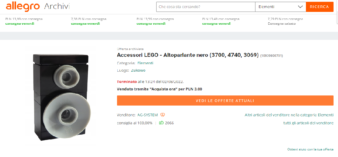Viewport: 338px width, 157px height.
Task: Open 'tutti gli articoli del venditore' link
Action: 308,123
